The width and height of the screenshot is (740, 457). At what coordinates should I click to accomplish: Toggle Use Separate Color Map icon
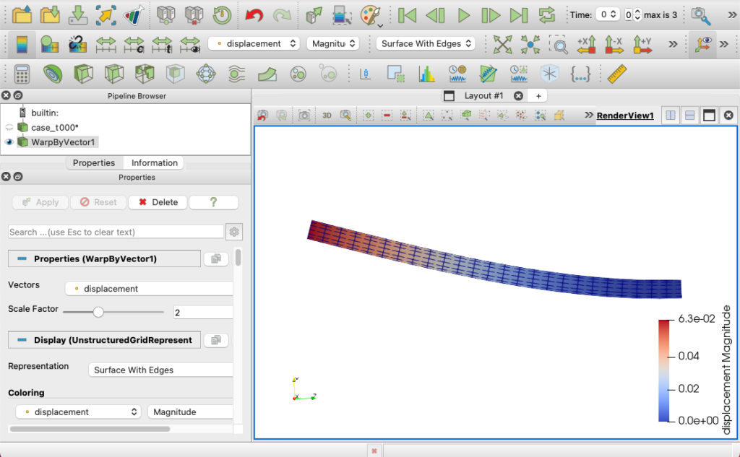[78, 44]
